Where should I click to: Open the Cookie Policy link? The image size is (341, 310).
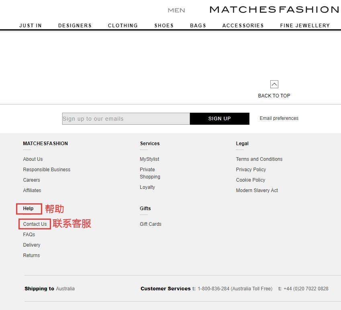tap(251, 180)
